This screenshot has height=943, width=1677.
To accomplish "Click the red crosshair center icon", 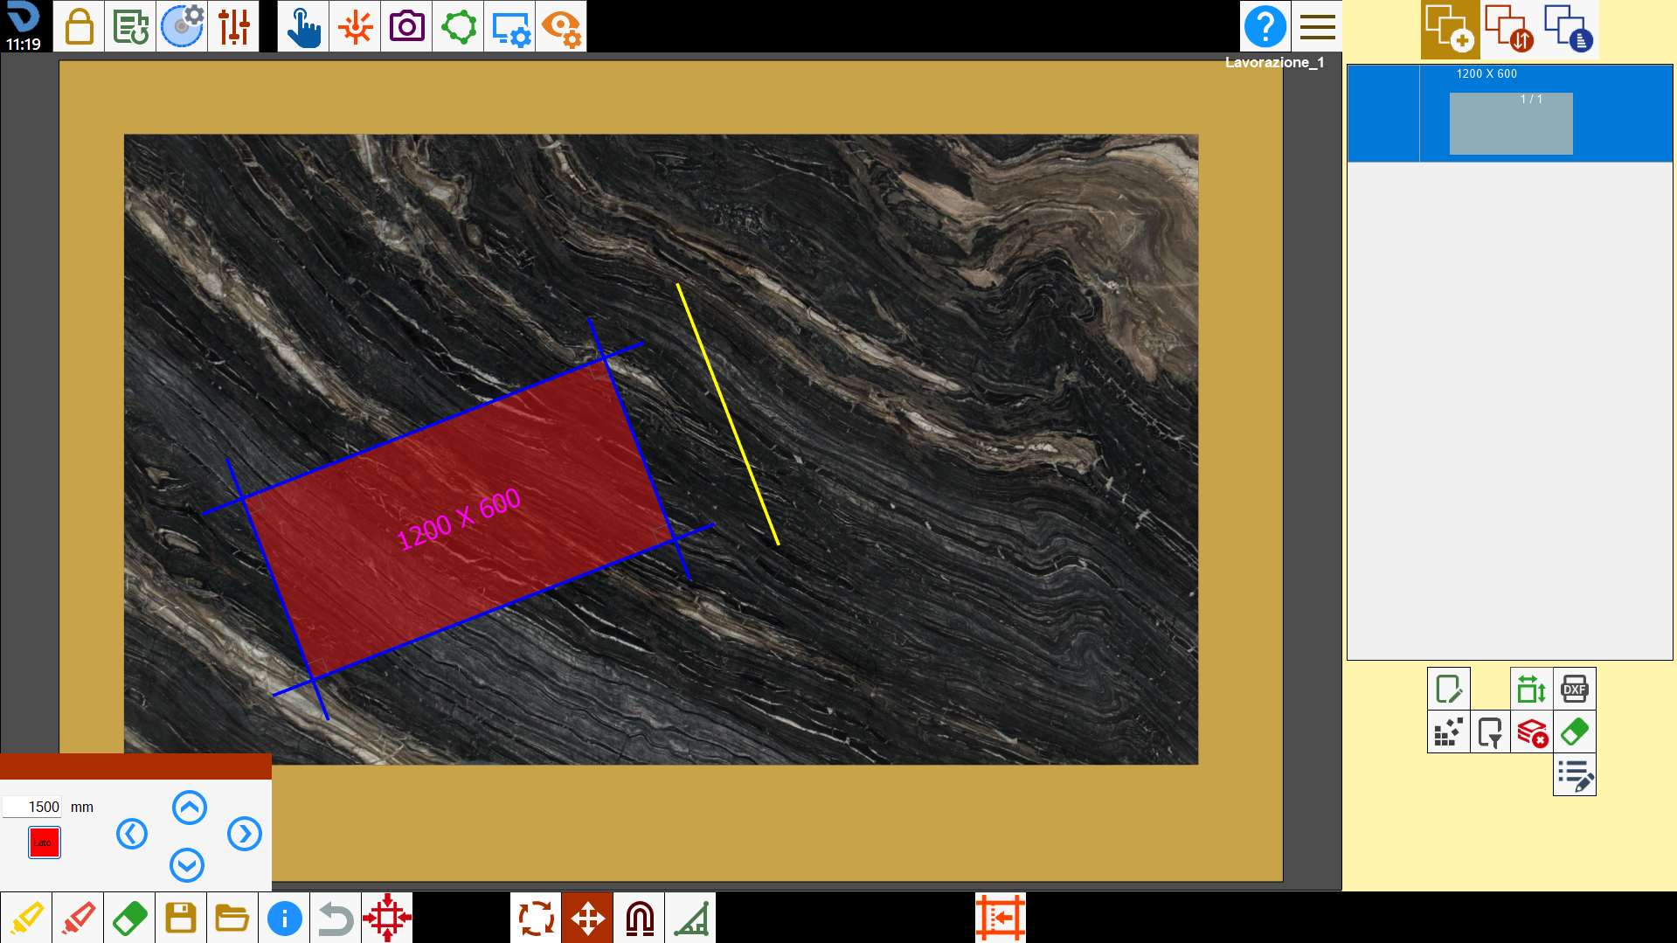I will point(387,918).
